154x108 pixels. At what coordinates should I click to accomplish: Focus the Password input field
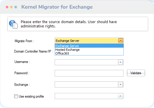tap(89, 73)
